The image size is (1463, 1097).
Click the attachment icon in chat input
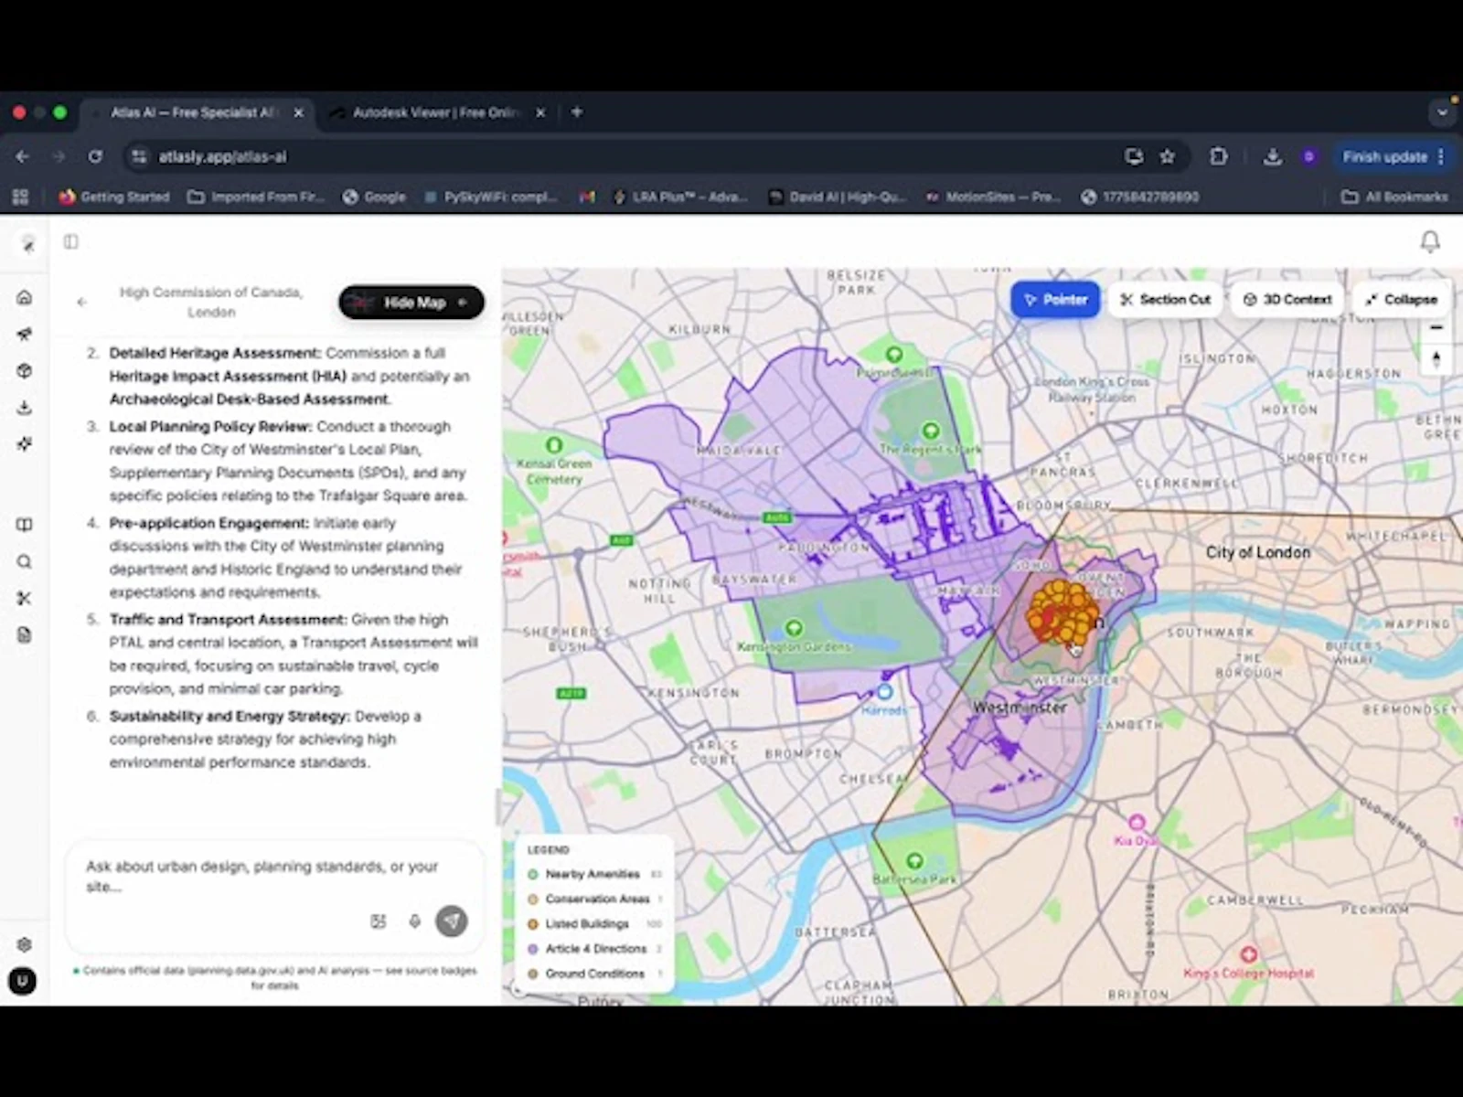pos(378,921)
